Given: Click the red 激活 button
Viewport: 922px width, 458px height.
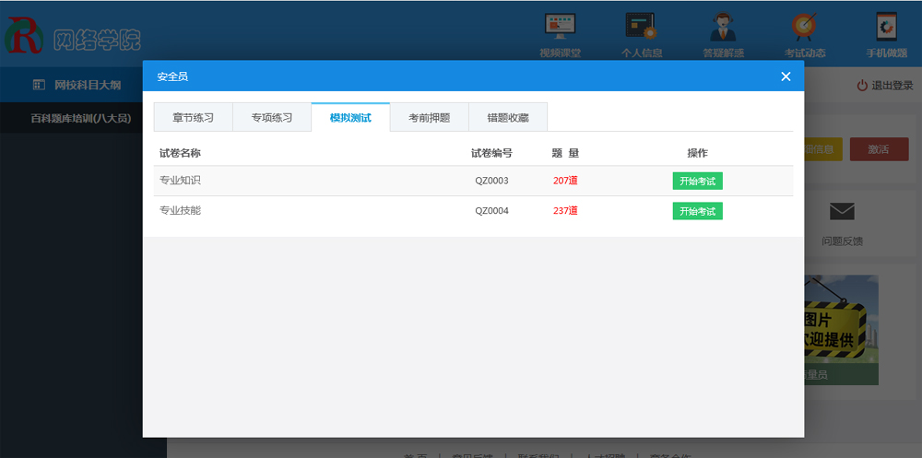Looking at the screenshot, I should pyautogui.click(x=878, y=149).
